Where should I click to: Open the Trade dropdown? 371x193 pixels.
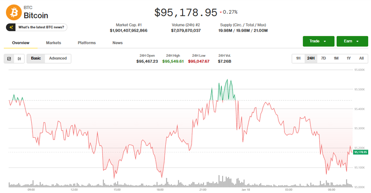point(317,41)
